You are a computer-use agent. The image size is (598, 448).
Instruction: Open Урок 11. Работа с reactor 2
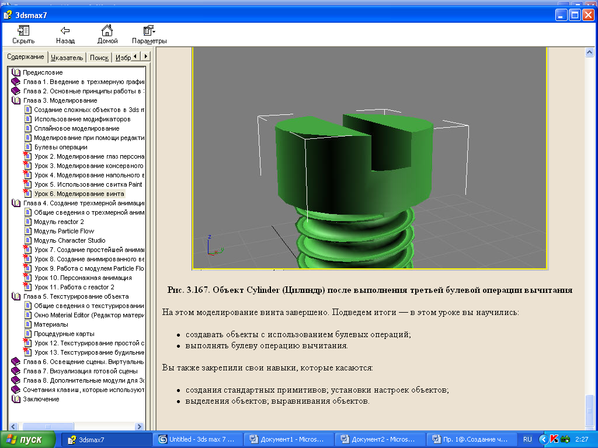pos(74,287)
